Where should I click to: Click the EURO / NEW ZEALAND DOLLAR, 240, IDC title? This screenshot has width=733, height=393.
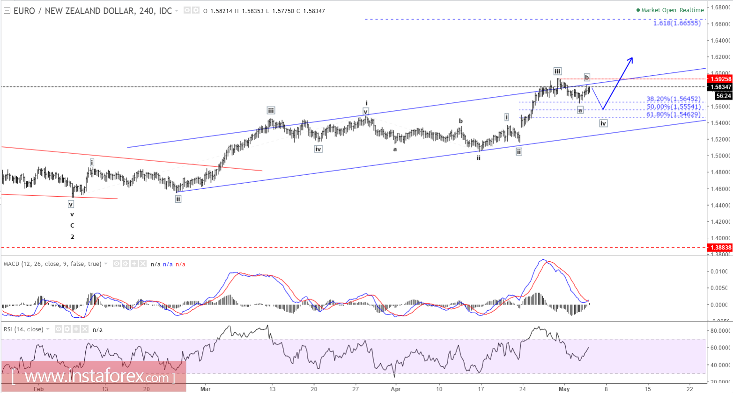tap(93, 11)
